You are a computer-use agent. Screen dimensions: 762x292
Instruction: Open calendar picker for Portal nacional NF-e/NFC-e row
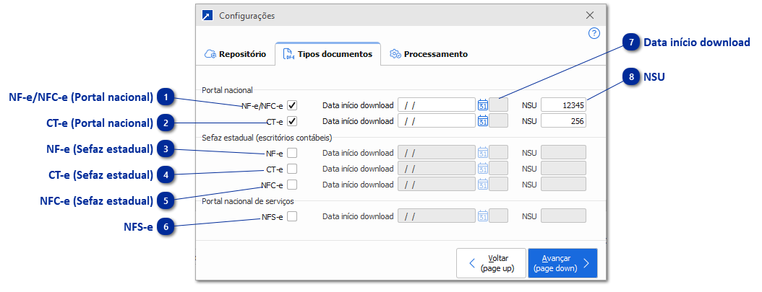[x=482, y=105]
